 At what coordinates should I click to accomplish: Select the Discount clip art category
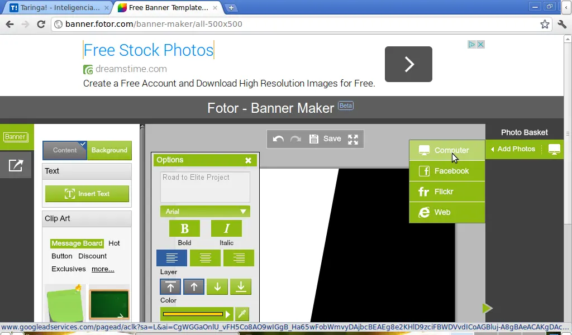tap(92, 256)
